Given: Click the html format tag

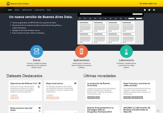Looking at the screenshot, I should point(53,98).
